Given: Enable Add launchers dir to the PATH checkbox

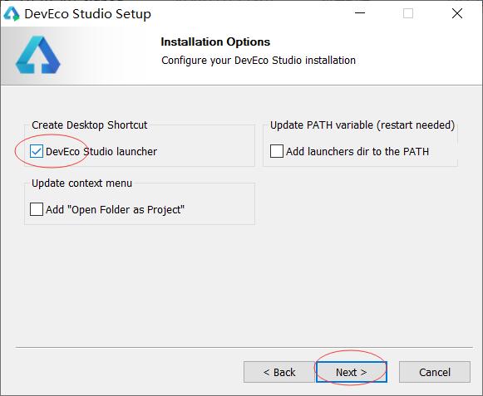Looking at the screenshot, I should pos(277,151).
